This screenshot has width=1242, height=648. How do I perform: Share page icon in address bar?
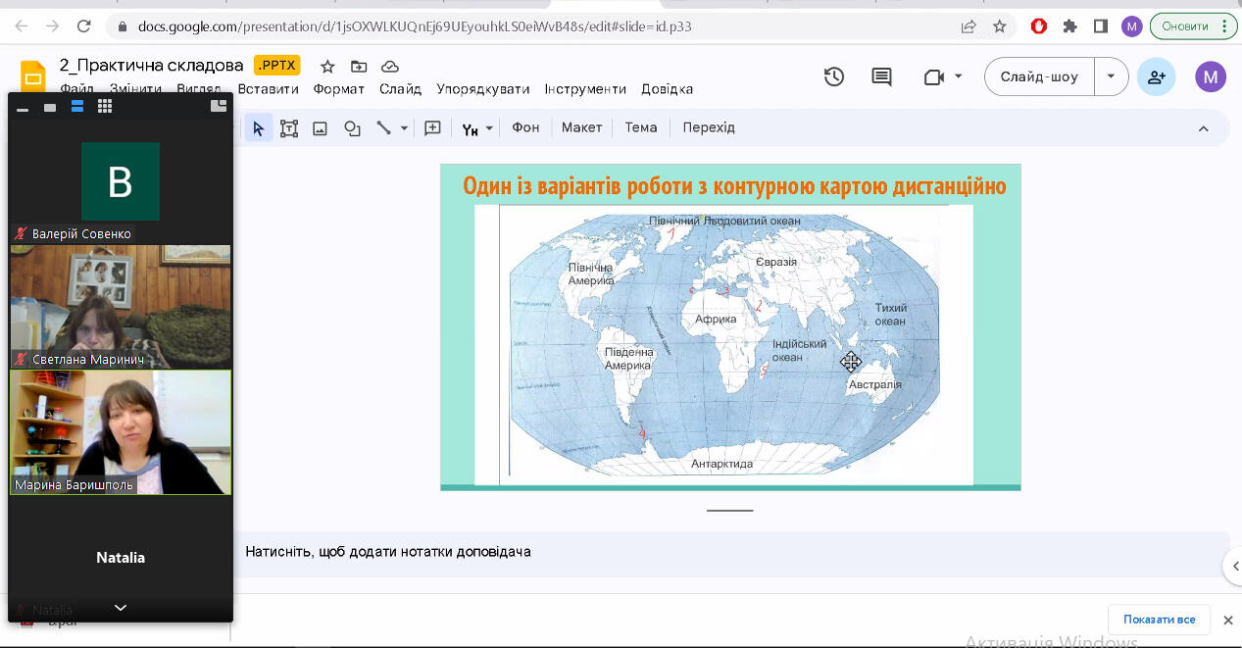click(x=969, y=26)
